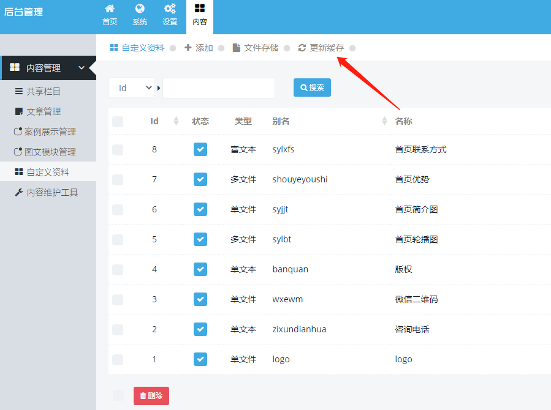Click the list icon beside 共享栏目
The image size is (551, 410).
click(x=19, y=92)
